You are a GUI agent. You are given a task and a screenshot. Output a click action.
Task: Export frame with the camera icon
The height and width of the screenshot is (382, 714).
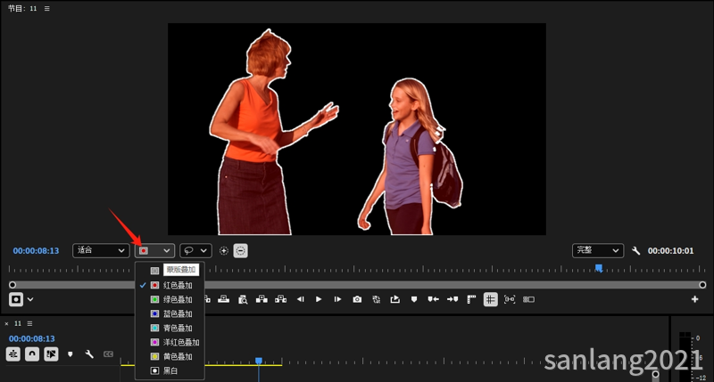pyautogui.click(x=357, y=299)
